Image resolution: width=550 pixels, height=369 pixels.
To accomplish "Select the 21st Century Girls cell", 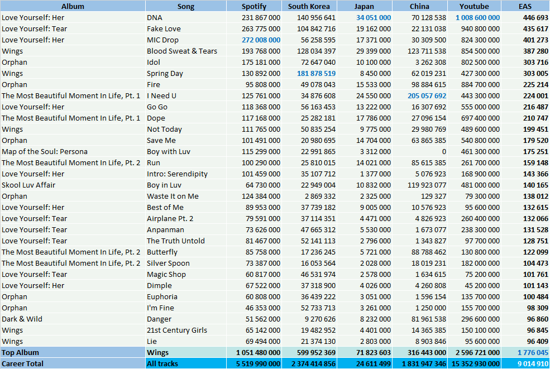I will coord(185,330).
